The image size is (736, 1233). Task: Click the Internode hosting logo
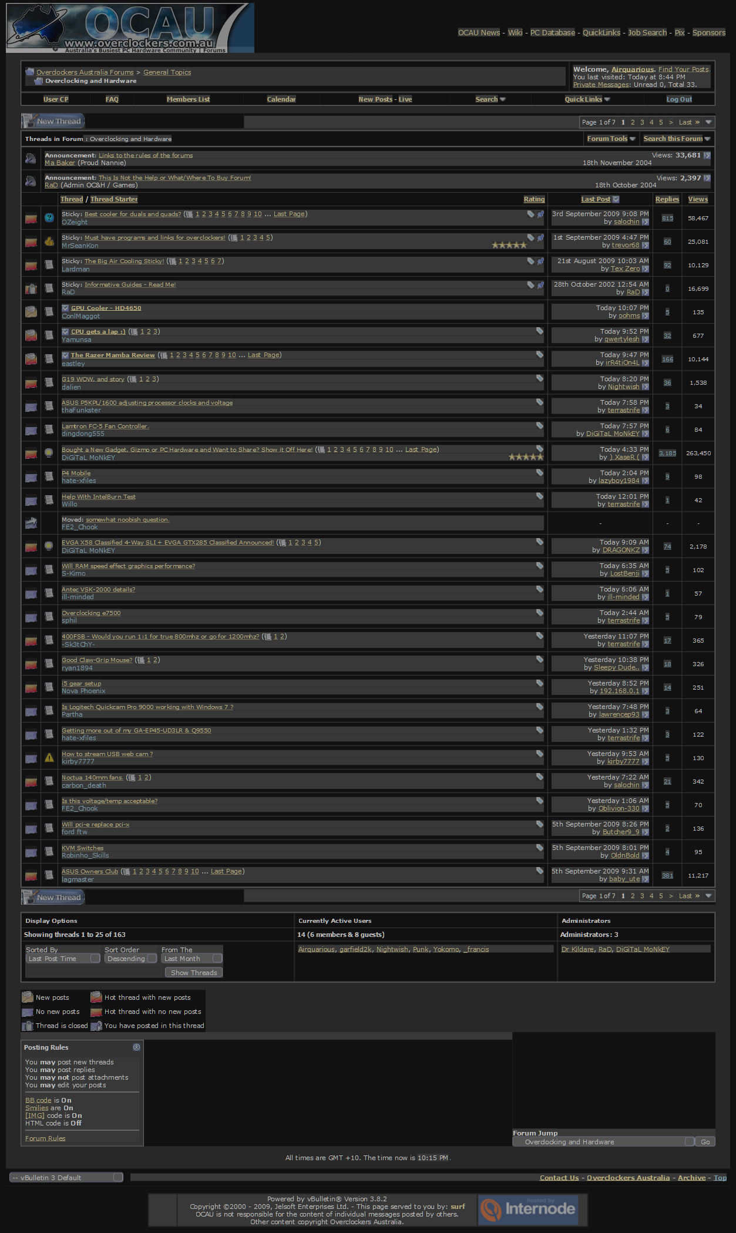pyautogui.click(x=528, y=1209)
